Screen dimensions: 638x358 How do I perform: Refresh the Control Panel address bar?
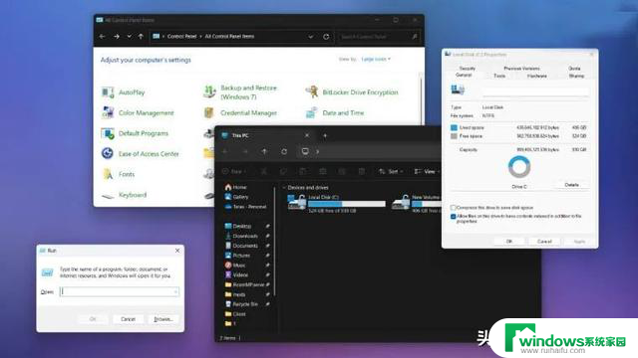pos(326,37)
